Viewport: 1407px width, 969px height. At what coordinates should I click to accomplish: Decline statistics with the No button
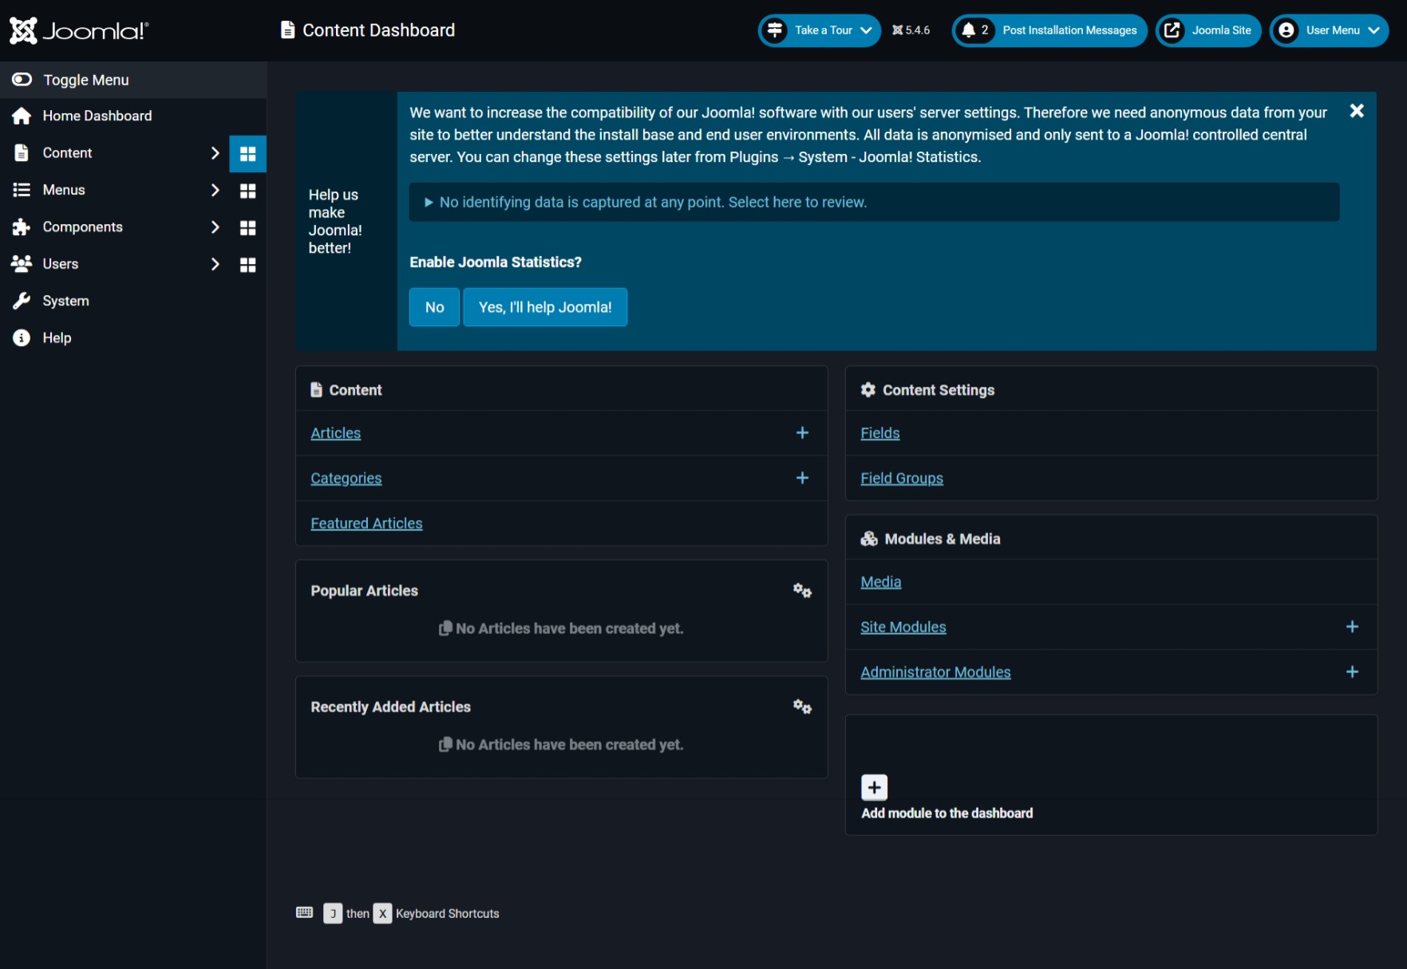point(434,307)
